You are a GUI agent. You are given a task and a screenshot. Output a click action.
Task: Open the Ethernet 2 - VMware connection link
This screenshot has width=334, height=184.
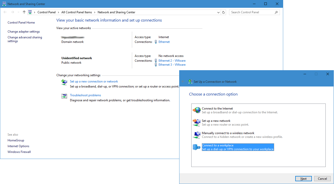coord(172,61)
